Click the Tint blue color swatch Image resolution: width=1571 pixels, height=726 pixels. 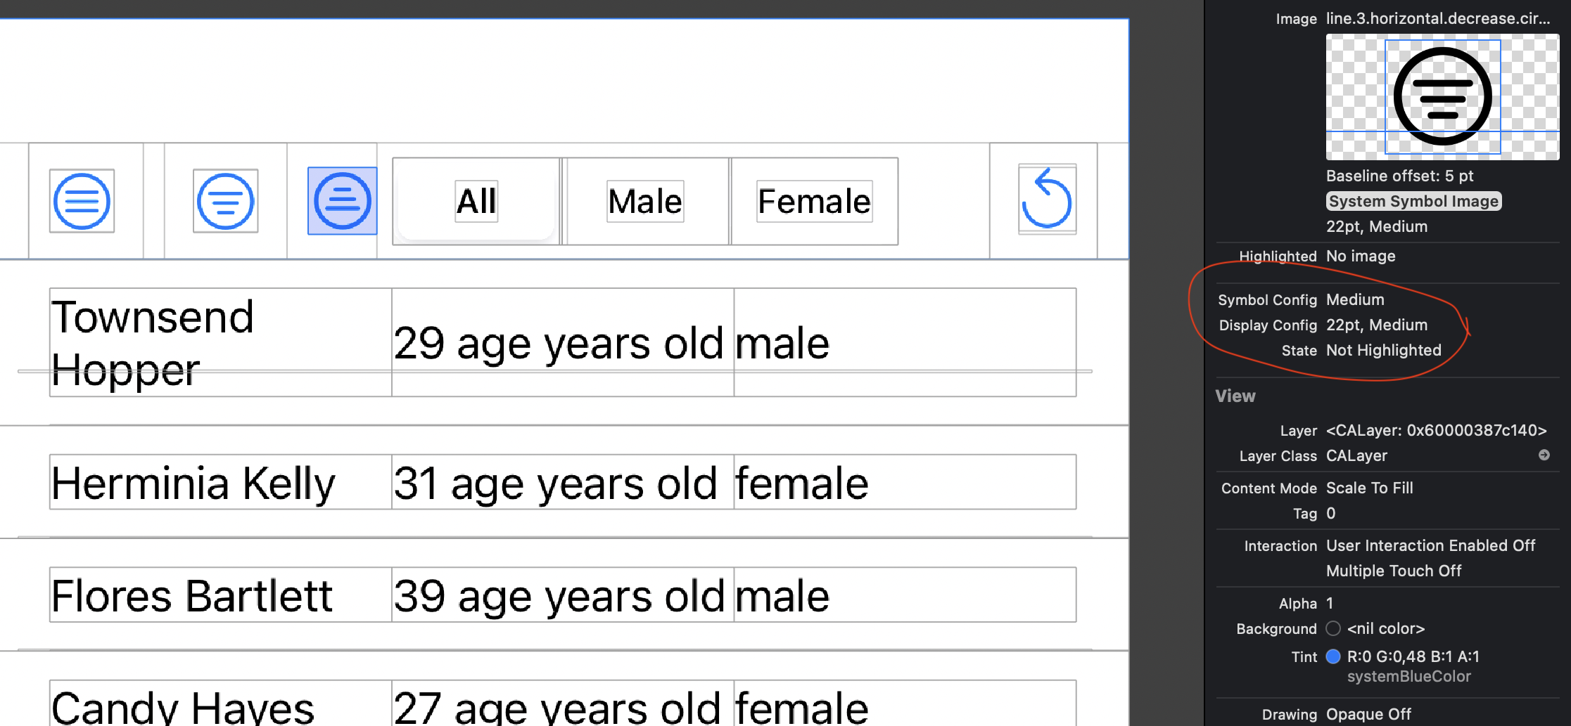pyautogui.click(x=1333, y=656)
